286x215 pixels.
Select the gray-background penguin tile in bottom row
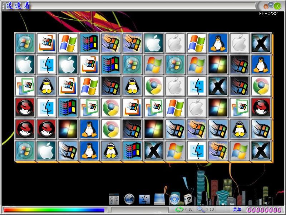111,150
